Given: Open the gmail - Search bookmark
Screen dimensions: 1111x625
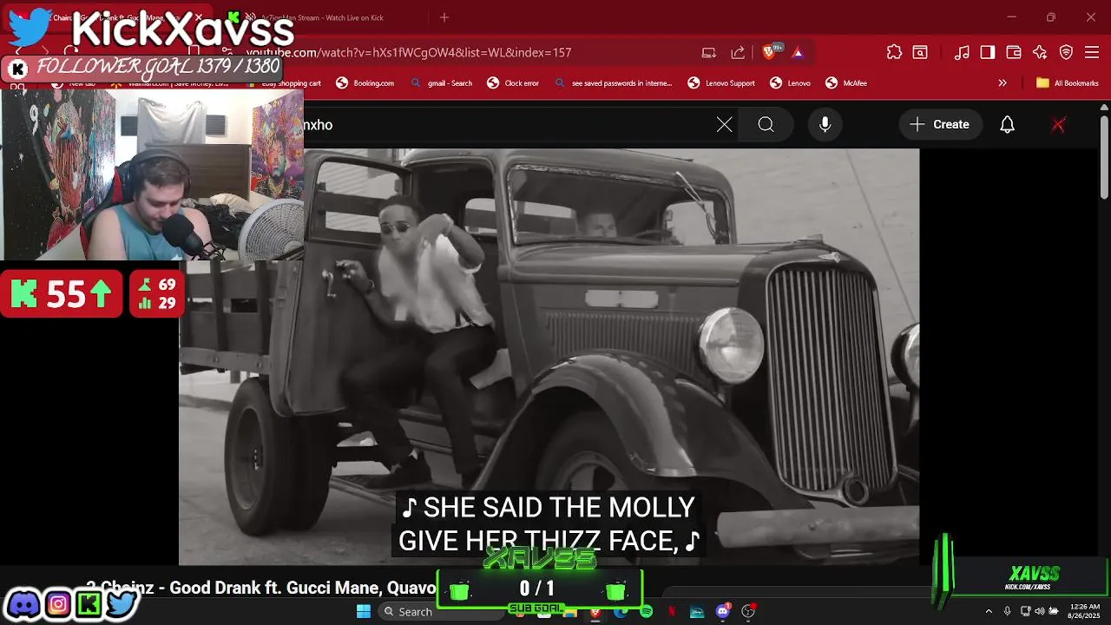Looking at the screenshot, I should click(x=441, y=83).
